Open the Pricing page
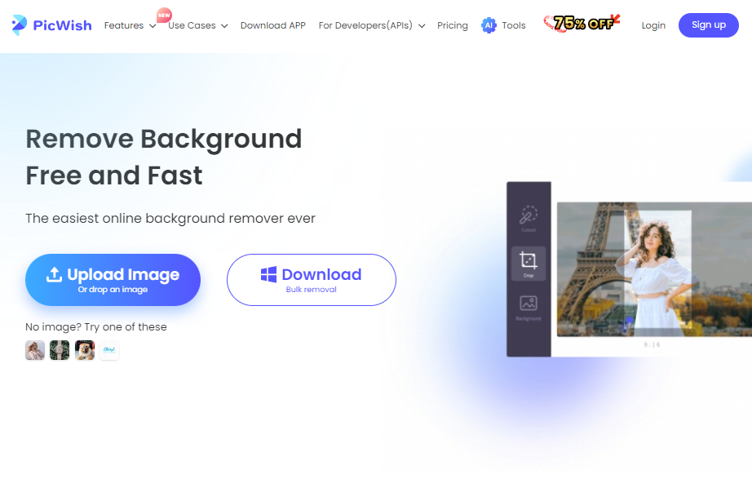 click(x=452, y=25)
